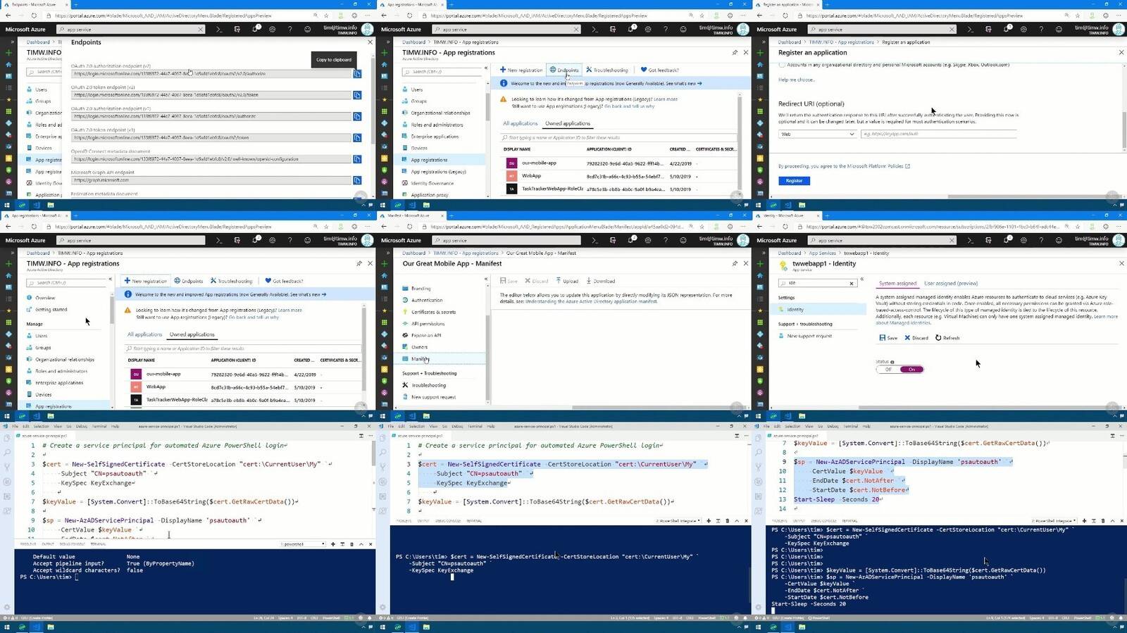
Task: Close the Register an application blade
Action: [1121, 53]
